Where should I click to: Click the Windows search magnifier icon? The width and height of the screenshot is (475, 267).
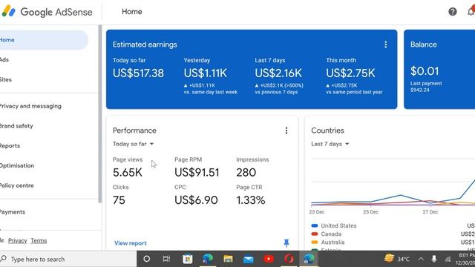click(4, 259)
